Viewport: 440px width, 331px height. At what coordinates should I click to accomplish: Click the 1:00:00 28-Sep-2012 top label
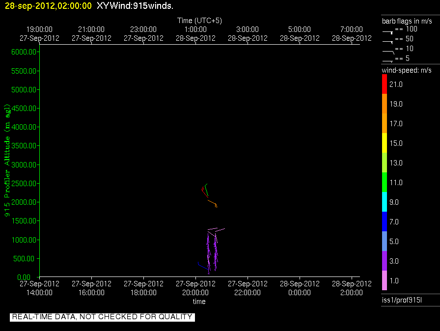195,34
